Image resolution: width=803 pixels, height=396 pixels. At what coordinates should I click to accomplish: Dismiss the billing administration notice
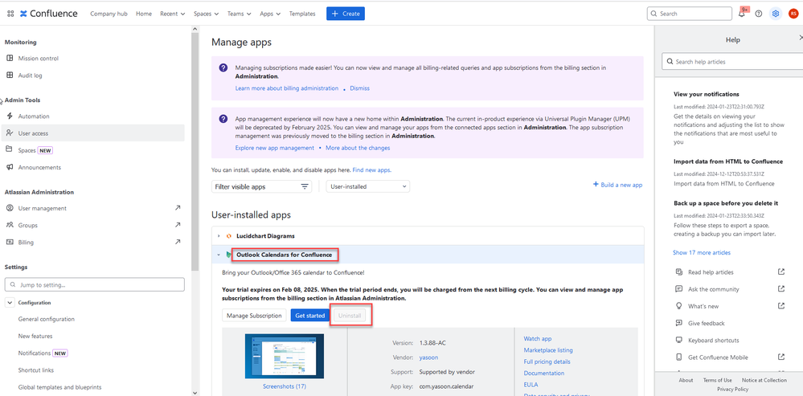tap(359, 88)
